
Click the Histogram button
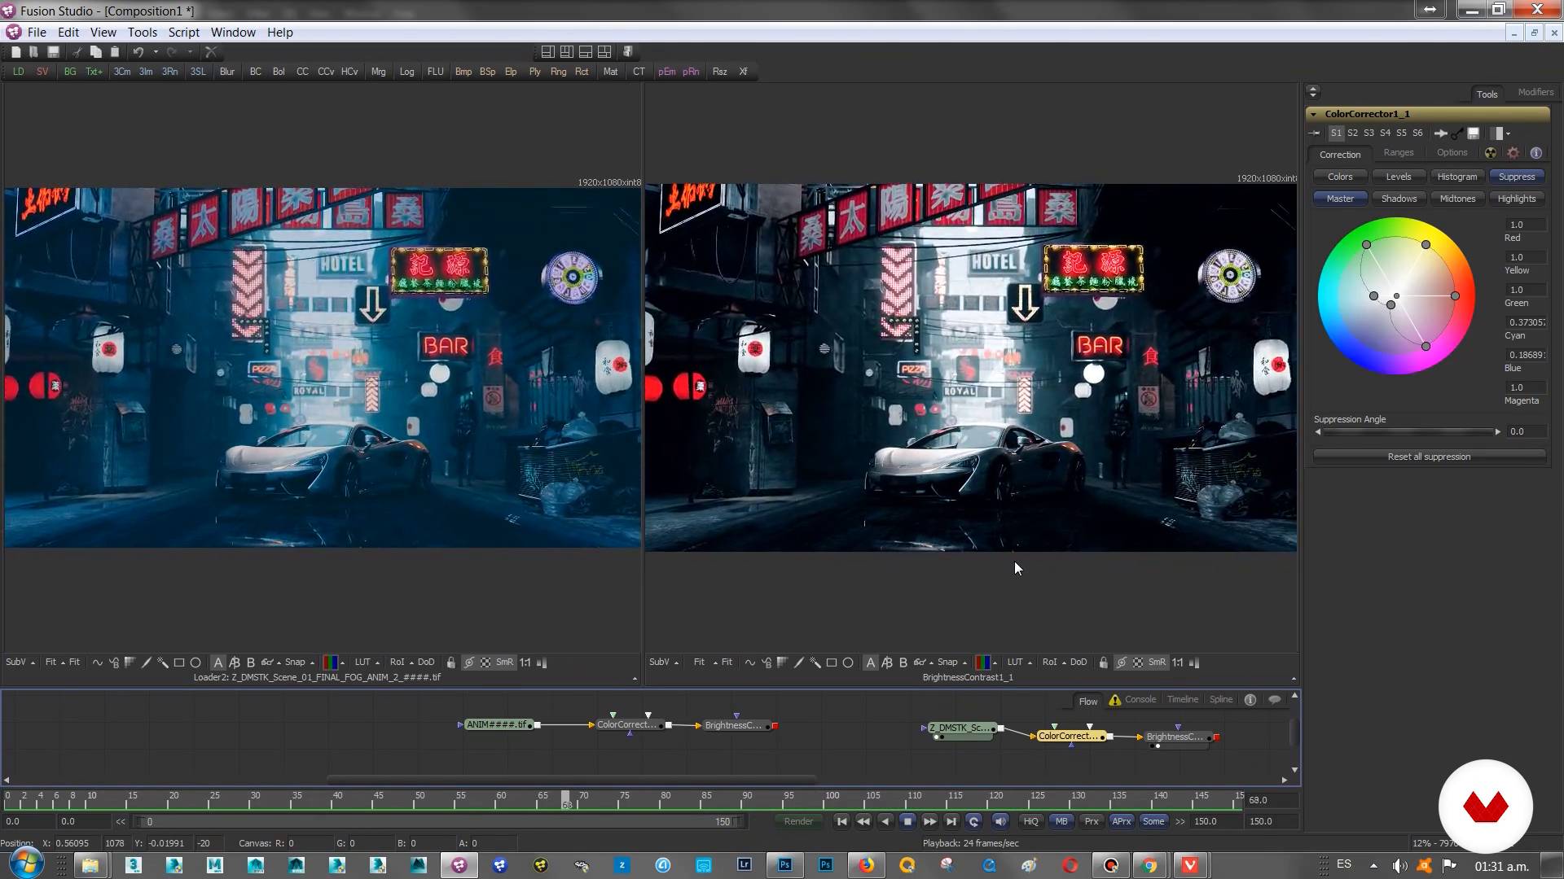(1457, 177)
